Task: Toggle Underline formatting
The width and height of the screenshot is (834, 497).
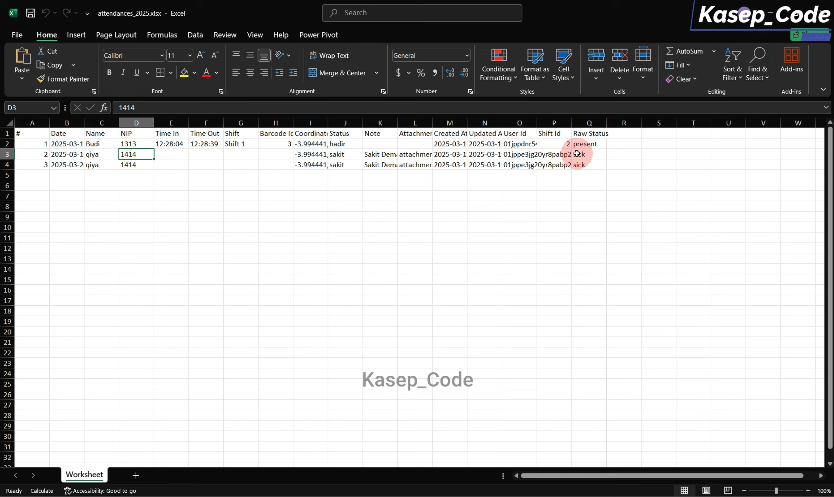Action: click(137, 72)
